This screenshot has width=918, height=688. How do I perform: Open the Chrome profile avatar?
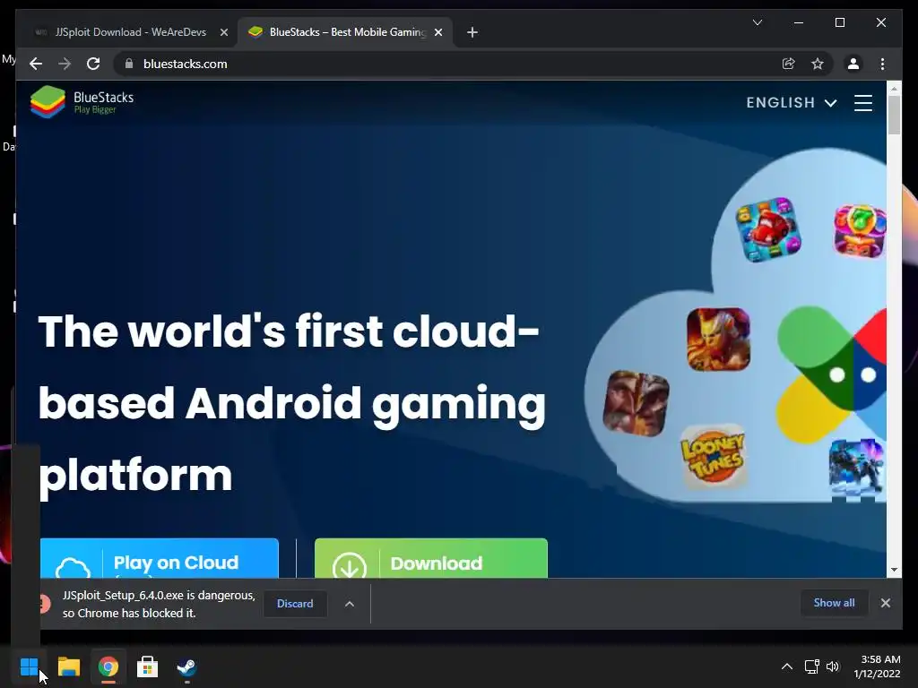click(853, 64)
